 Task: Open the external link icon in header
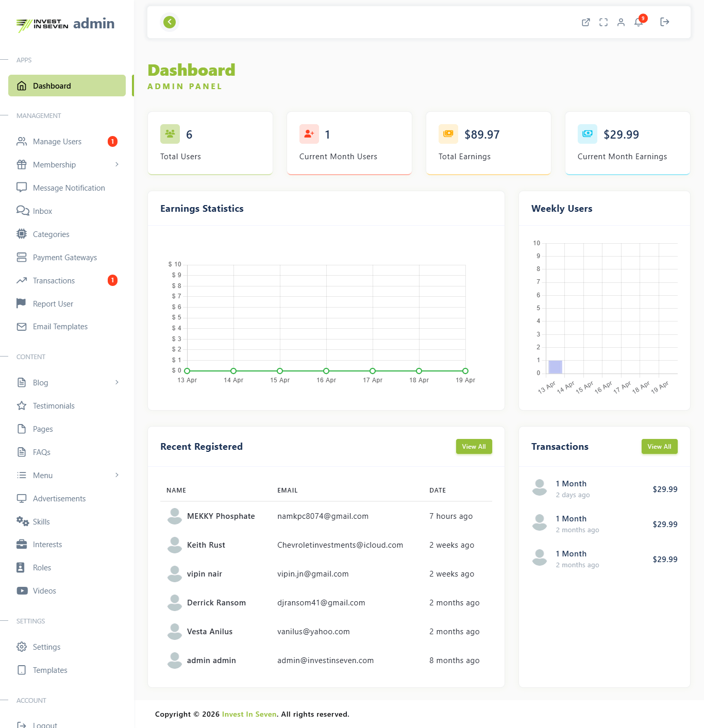tap(586, 22)
